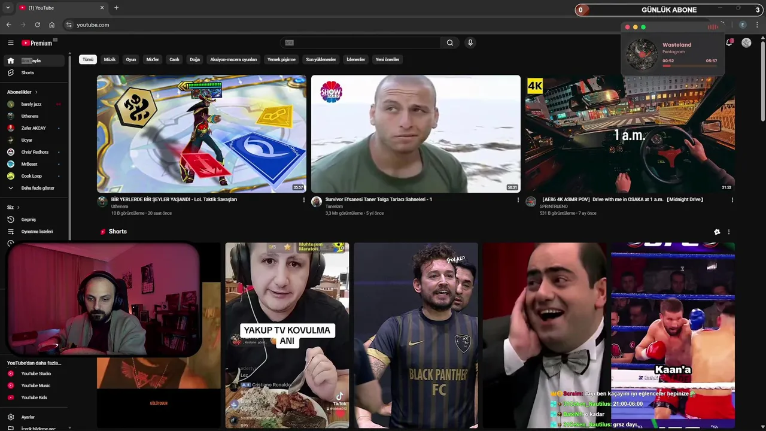Start voice search with microphone icon
766x431 pixels.
[470, 43]
